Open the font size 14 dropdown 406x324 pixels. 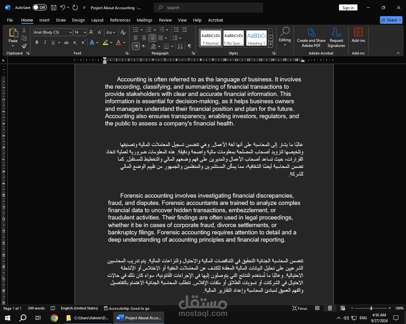click(x=85, y=32)
